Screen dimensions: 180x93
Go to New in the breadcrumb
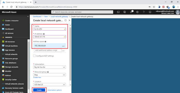click(x=46, y=16)
